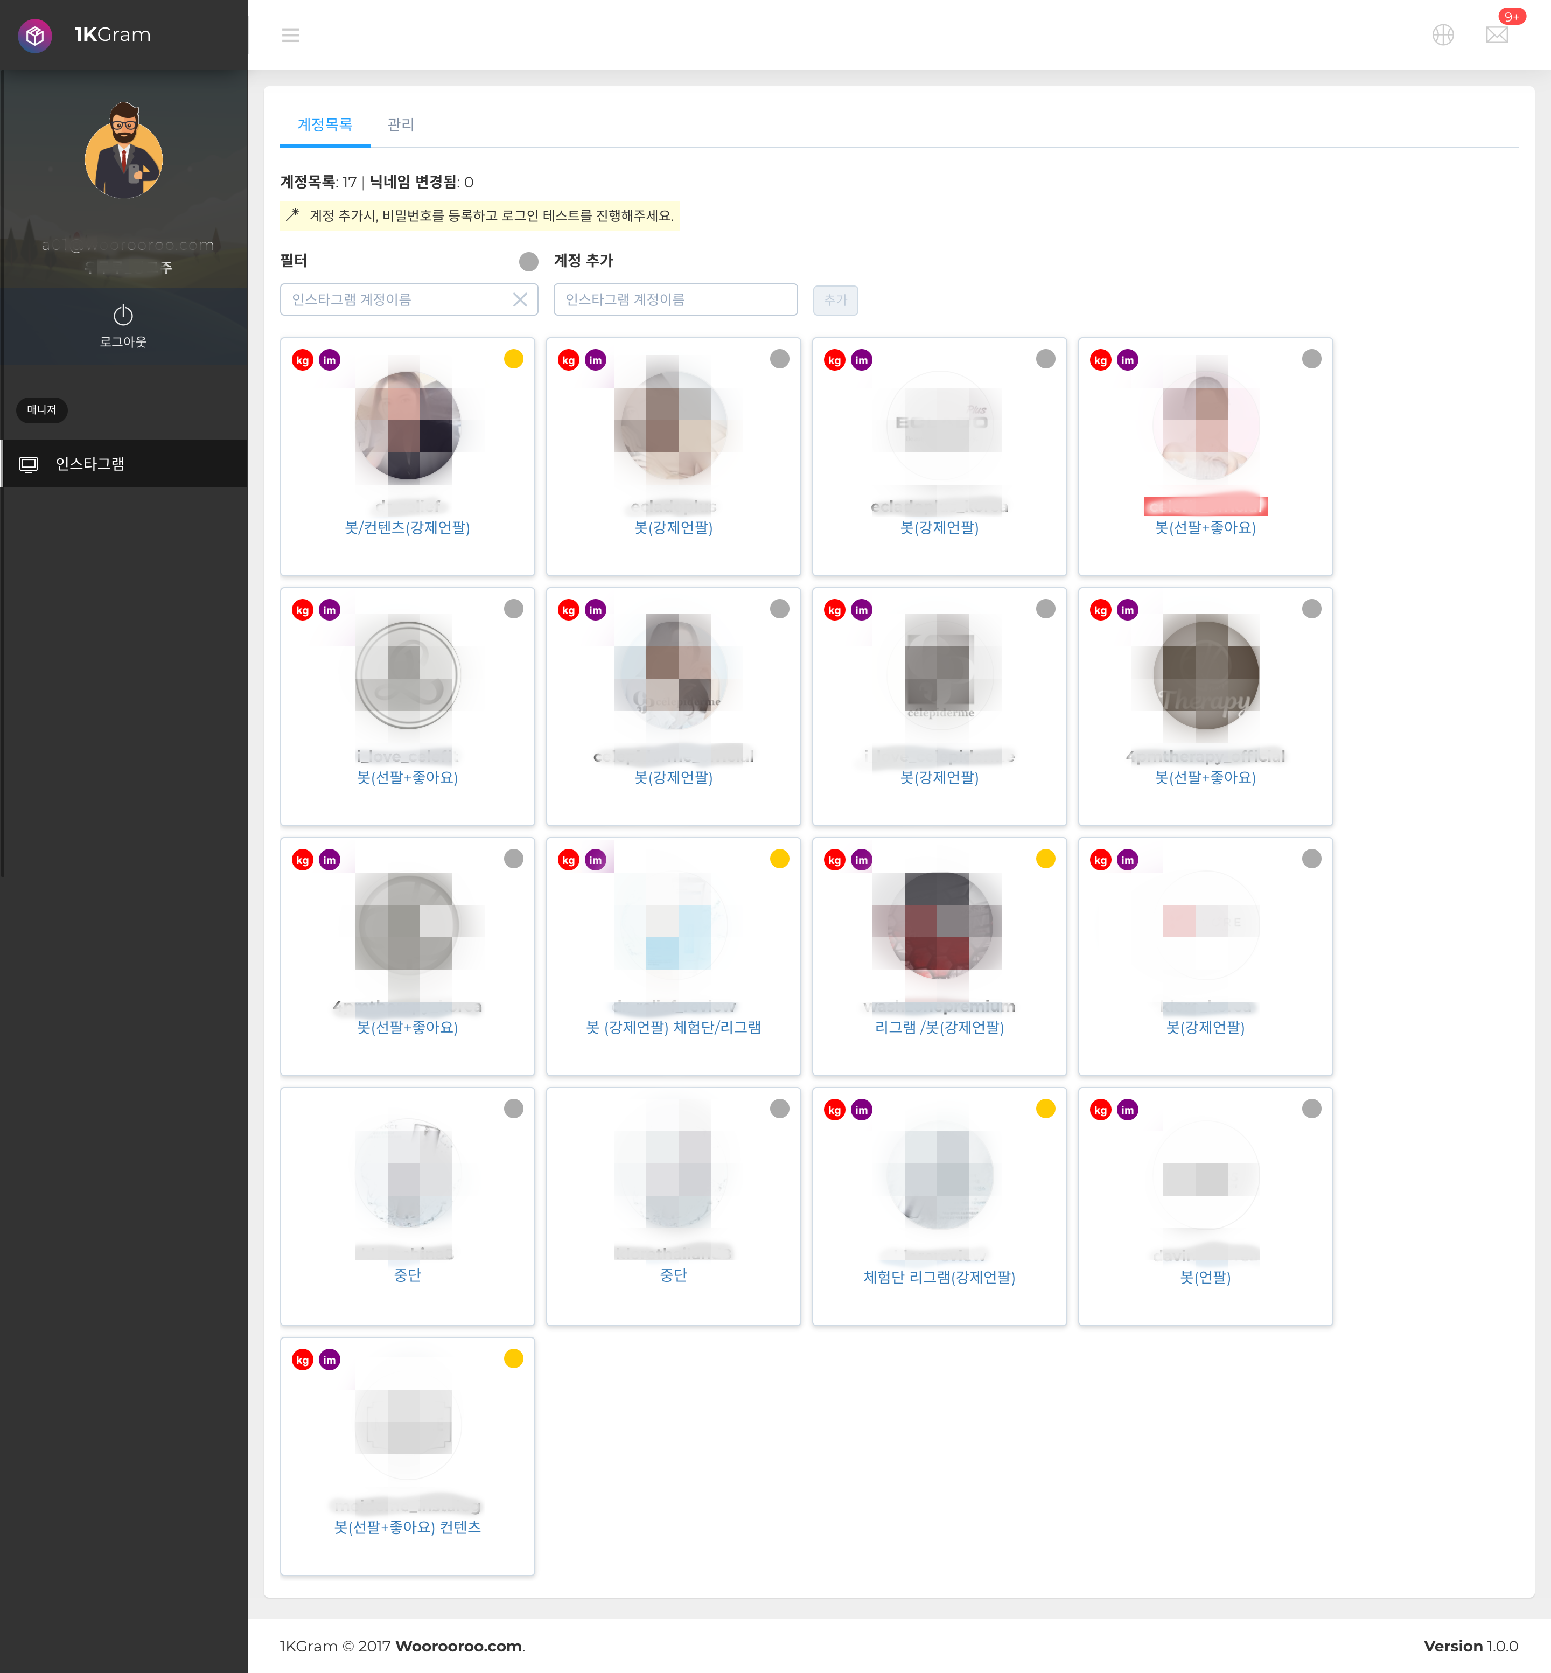
Task: Toggle the gray status dot on the 봇(언팔) card
Action: coord(1311,1109)
